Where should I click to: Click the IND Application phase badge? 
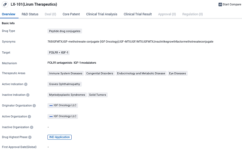59,137
